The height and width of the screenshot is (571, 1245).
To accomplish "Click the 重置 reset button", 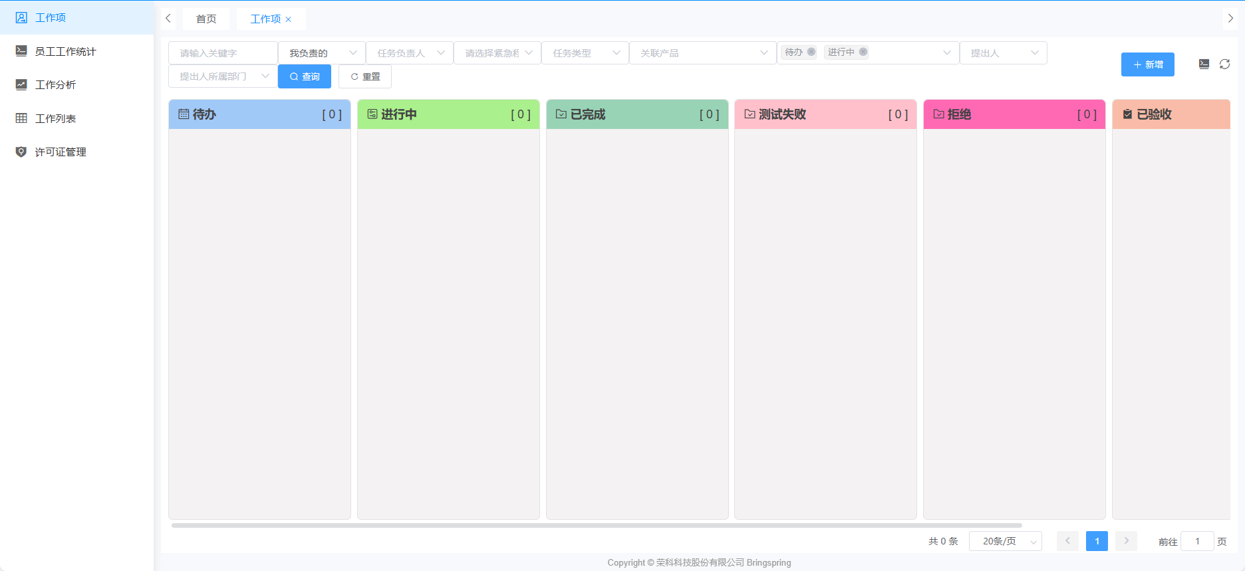I will 365,76.
